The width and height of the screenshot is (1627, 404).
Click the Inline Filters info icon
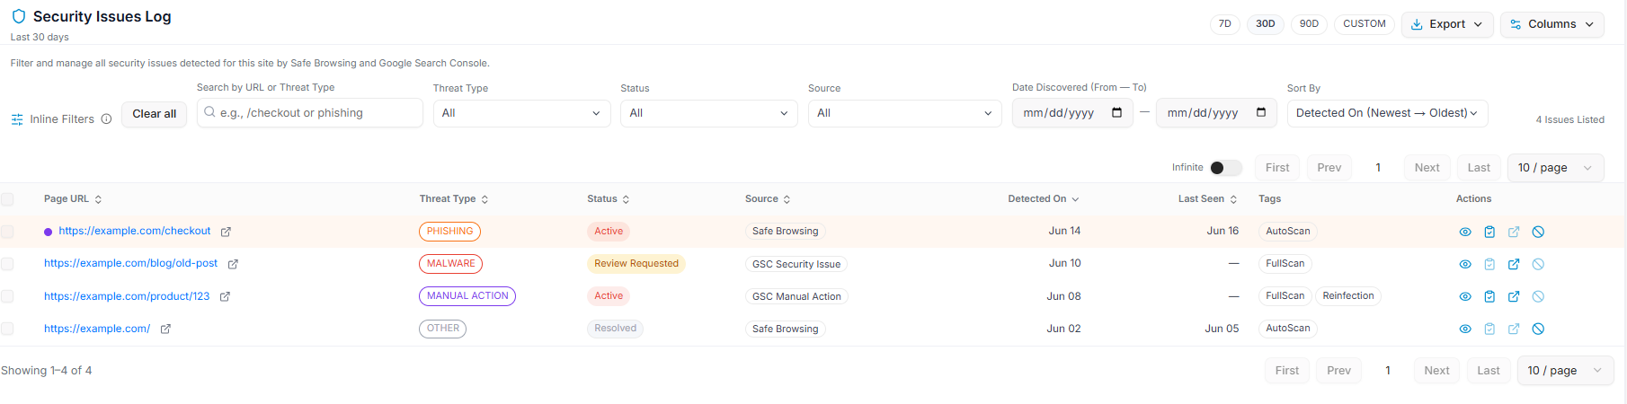pos(106,119)
